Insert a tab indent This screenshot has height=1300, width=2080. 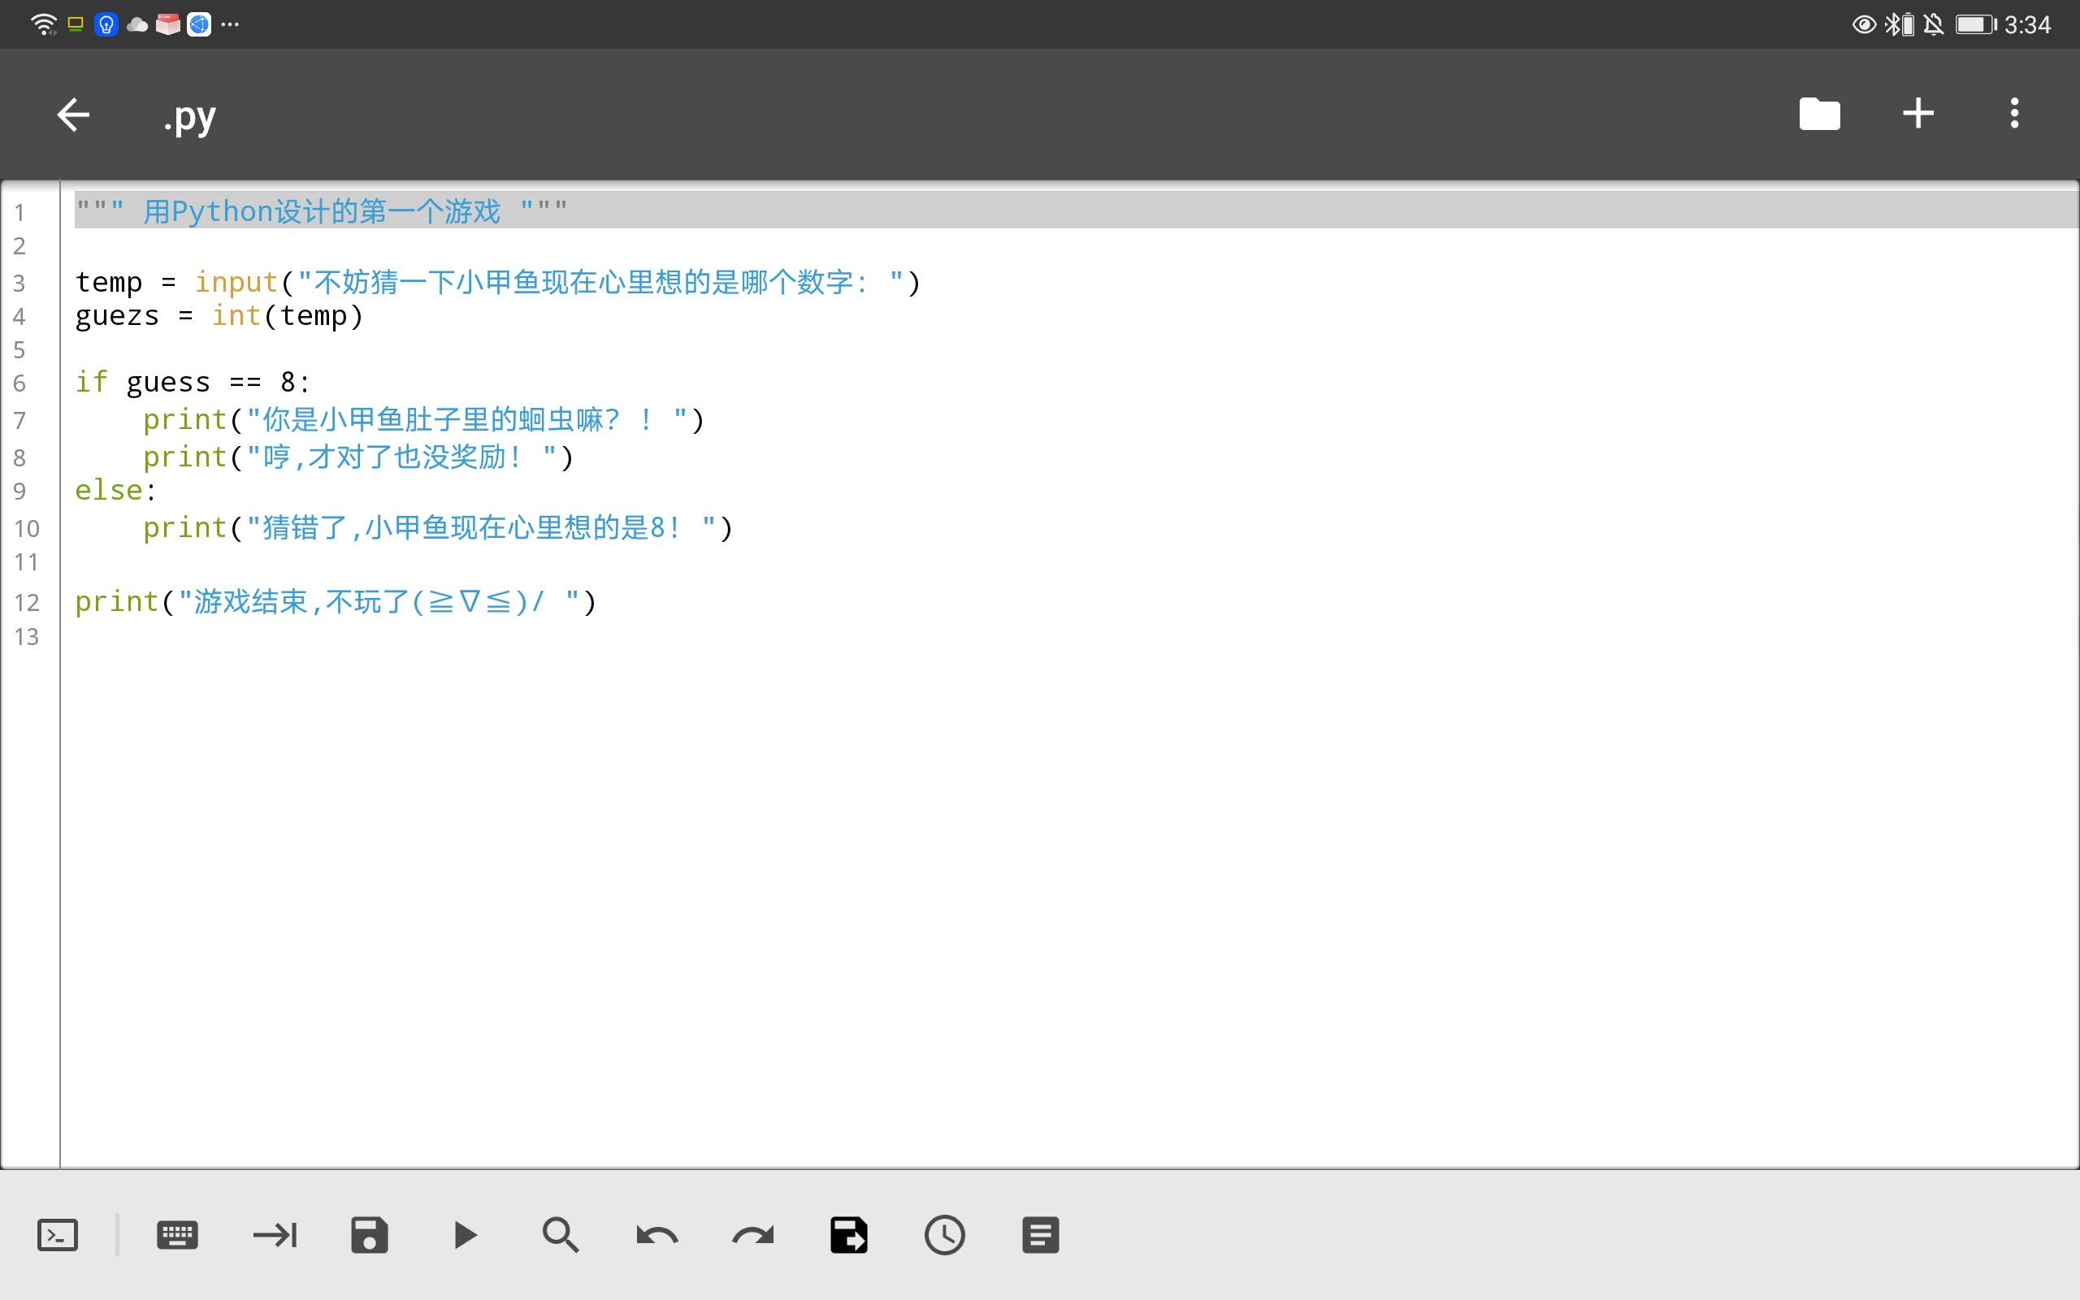point(275,1236)
